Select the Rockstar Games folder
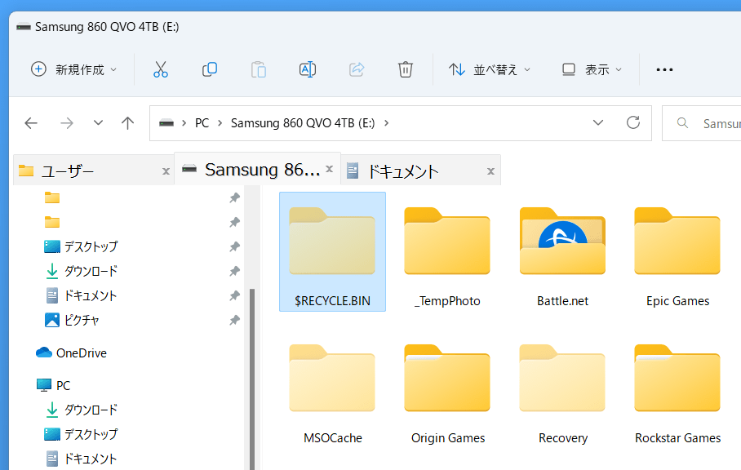This screenshot has height=470, width=741. pyautogui.click(x=677, y=393)
